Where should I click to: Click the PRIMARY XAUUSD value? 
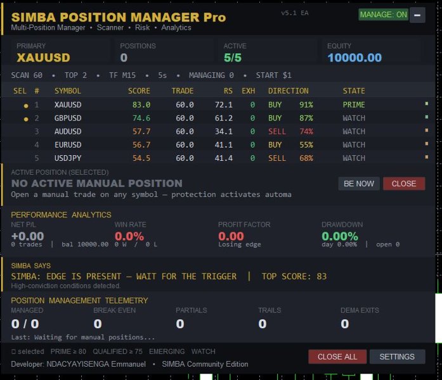43,58
